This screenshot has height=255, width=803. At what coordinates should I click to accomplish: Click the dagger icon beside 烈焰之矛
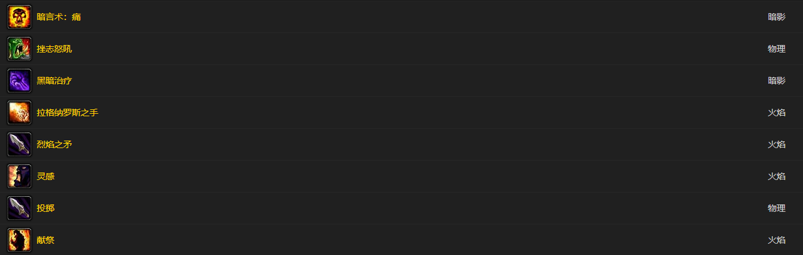pos(19,144)
